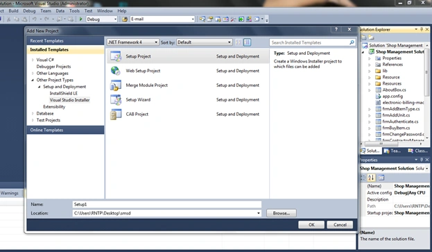
Task: Click the Cancel button
Action: (340, 225)
